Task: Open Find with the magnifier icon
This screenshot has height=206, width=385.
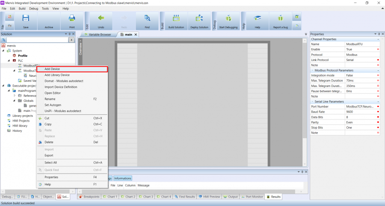Action: [147, 19]
